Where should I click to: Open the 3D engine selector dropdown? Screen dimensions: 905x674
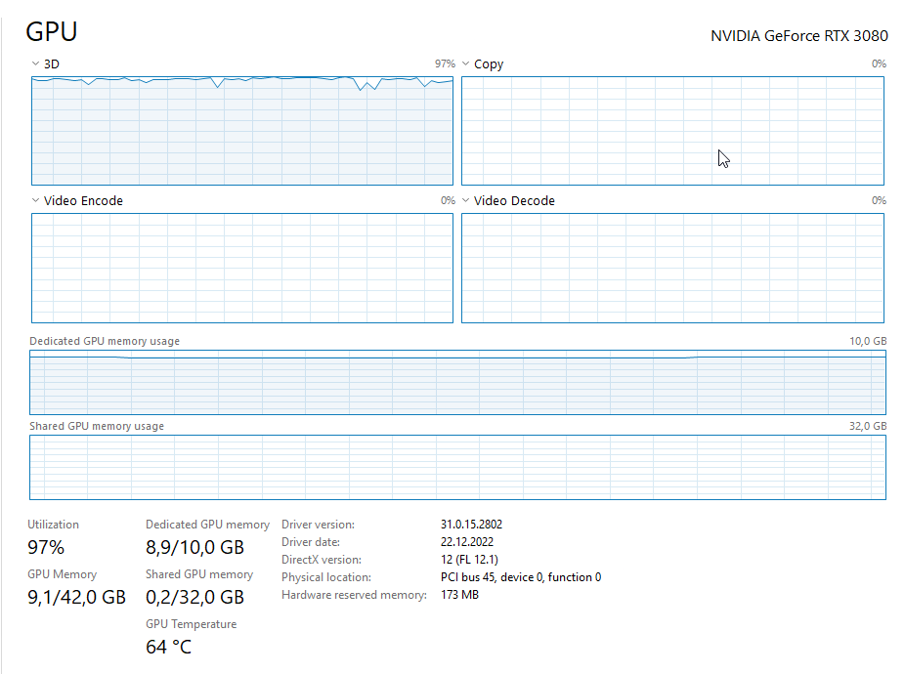[45, 64]
